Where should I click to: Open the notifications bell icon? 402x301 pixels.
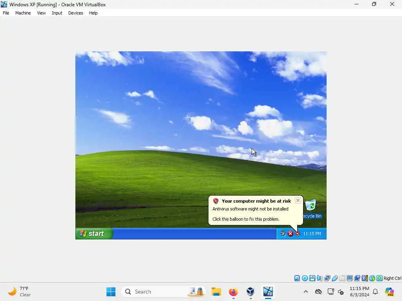tap(375, 292)
